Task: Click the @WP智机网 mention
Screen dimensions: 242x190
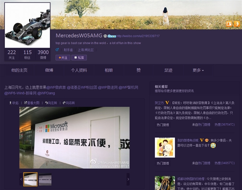Action: 128,87
